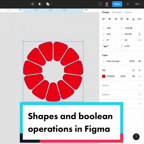
Task: Click the rotation field 0°
Action: 108,40
